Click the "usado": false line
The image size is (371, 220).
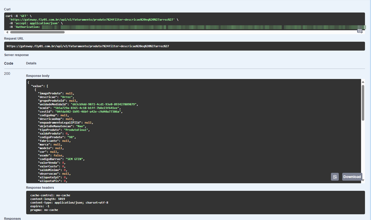[x=51, y=155]
